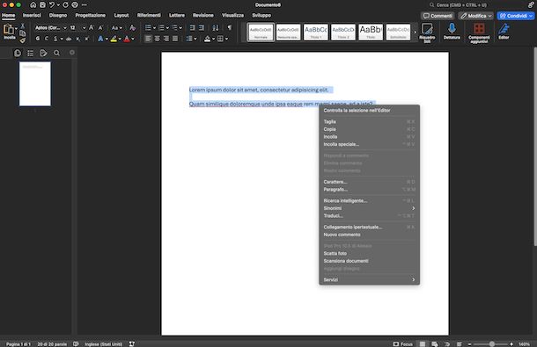Click the decrease indent icon
The image size is (537, 347).
coord(193,28)
